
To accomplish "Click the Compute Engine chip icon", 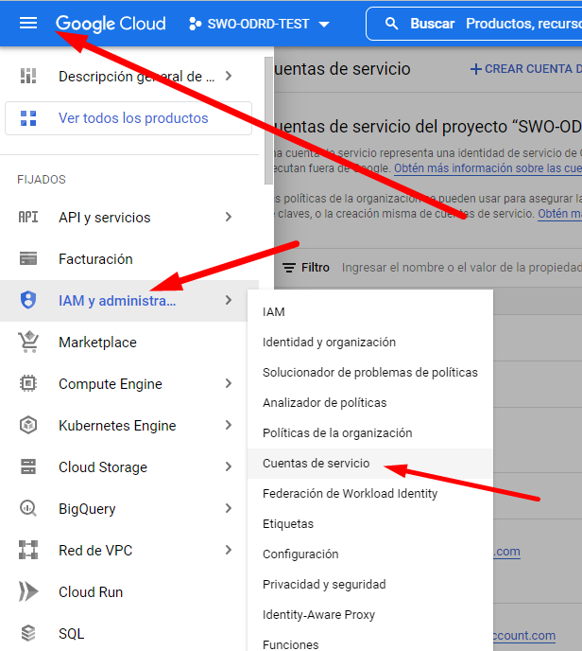I will [28, 384].
